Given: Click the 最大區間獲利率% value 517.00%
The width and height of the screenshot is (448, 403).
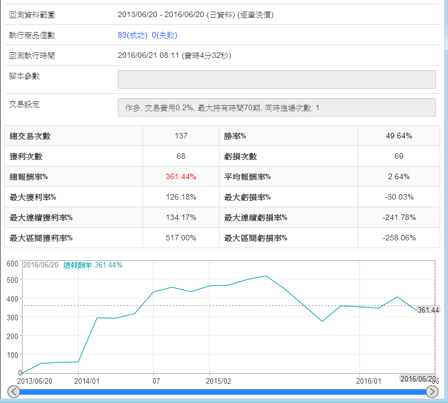Looking at the screenshot, I should point(181,238).
